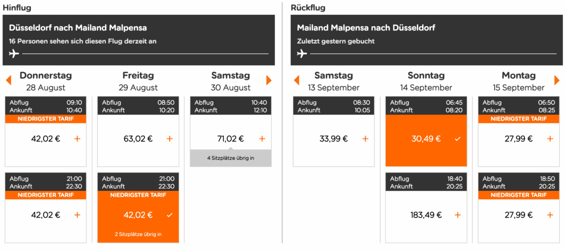
Task: Click the 183,49 € Sunday evening price
Action: point(426,215)
